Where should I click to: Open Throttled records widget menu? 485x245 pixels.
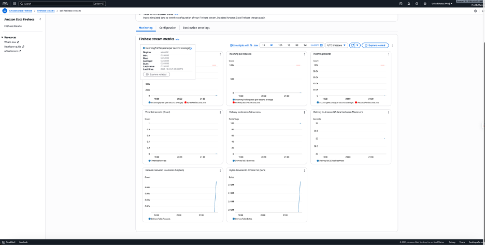[x=220, y=112]
